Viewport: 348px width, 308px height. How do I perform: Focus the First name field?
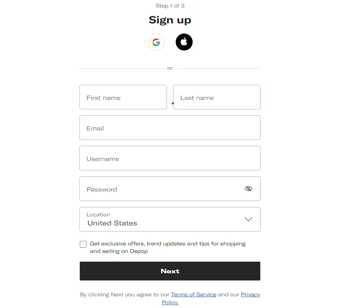click(123, 97)
